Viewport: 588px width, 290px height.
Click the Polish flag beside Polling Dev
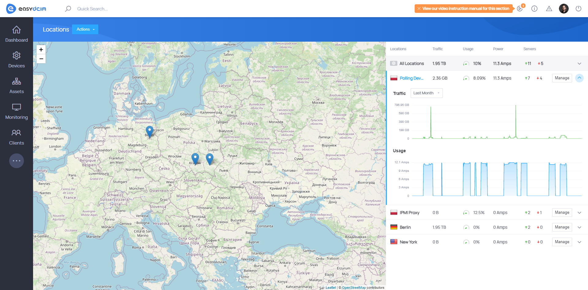[394, 78]
